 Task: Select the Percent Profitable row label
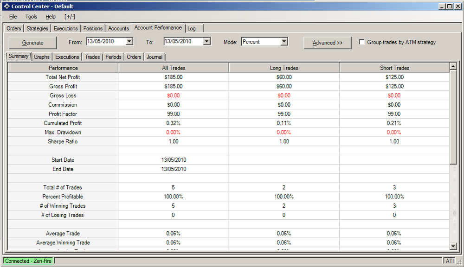(x=63, y=197)
